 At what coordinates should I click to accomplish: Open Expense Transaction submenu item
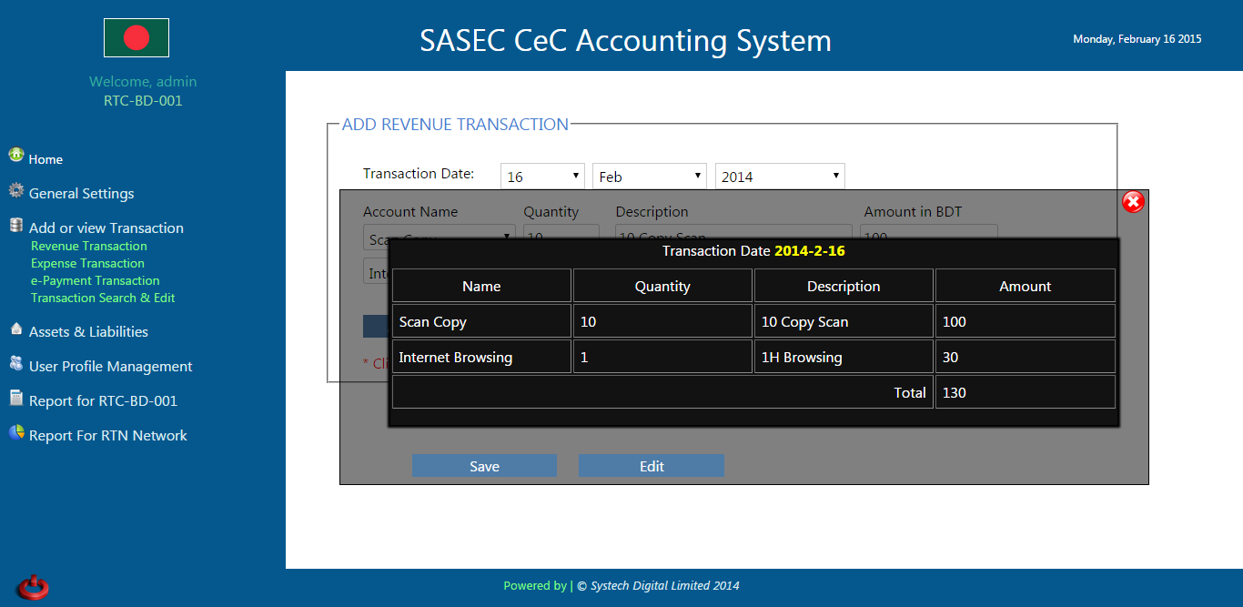click(x=87, y=263)
